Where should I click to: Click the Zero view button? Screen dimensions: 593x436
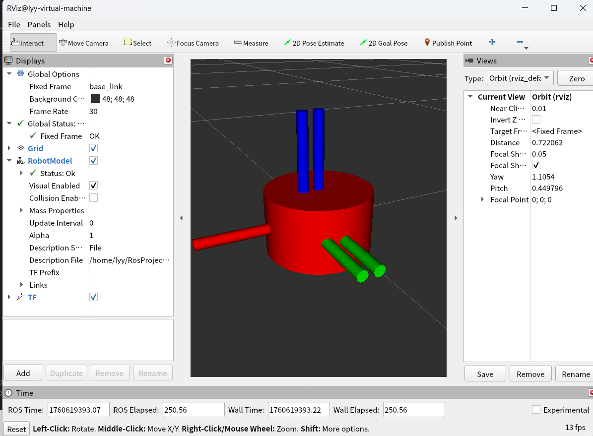point(575,78)
